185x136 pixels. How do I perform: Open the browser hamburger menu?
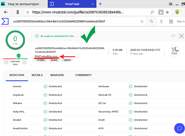[171, 4]
